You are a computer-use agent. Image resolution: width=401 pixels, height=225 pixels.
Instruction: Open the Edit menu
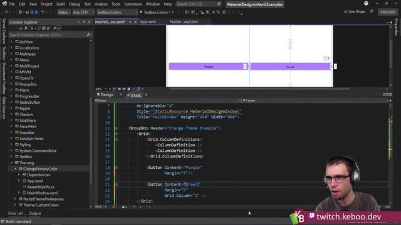22,4
